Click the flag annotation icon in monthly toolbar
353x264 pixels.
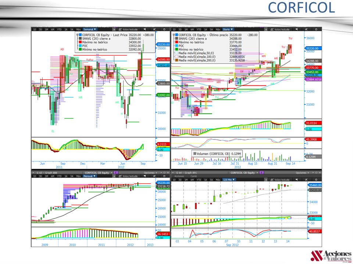[x=145, y=176]
